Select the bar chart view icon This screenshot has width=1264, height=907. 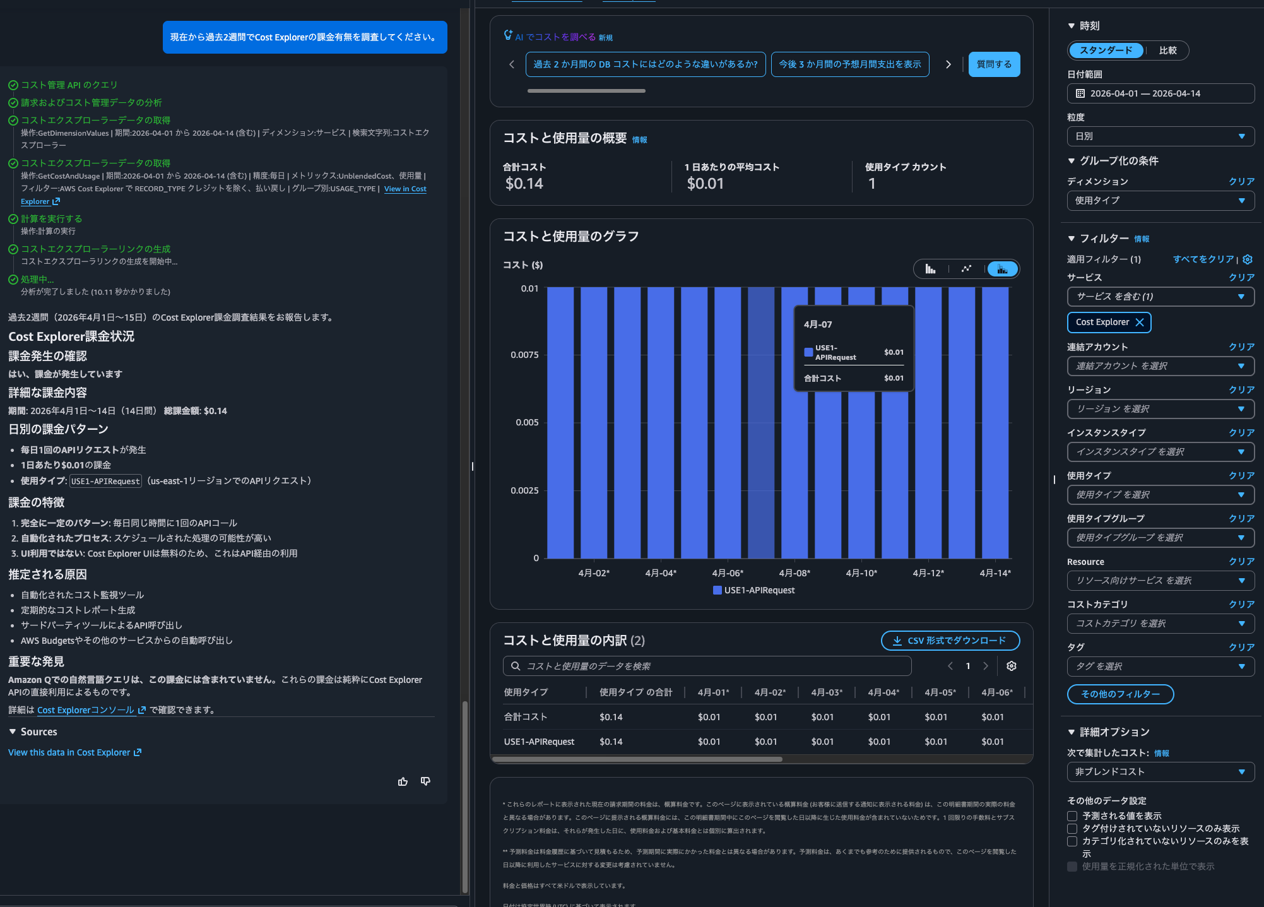pyautogui.click(x=930, y=268)
